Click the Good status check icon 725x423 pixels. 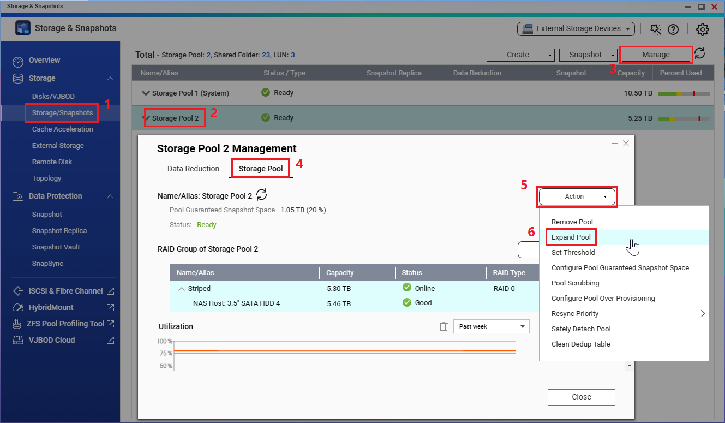pos(406,302)
